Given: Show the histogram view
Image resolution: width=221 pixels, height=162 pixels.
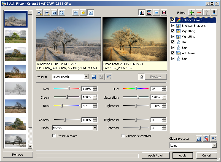Looking at the screenshot, I should pos(76,13).
